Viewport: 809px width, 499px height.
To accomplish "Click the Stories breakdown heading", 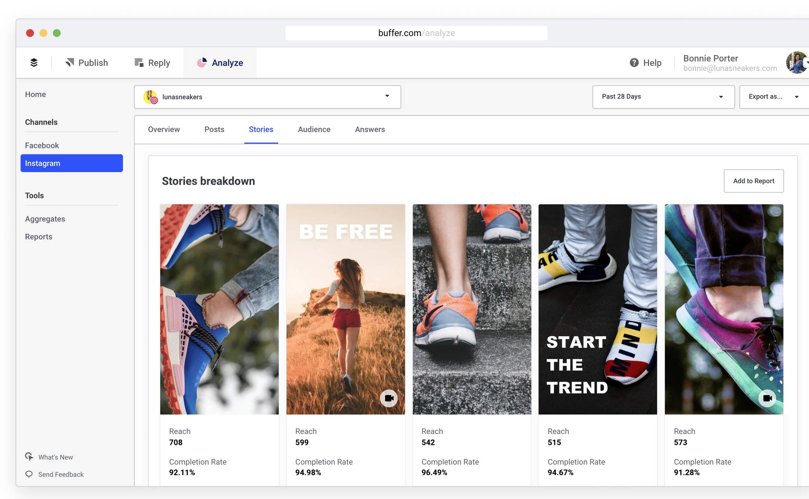I will (208, 181).
